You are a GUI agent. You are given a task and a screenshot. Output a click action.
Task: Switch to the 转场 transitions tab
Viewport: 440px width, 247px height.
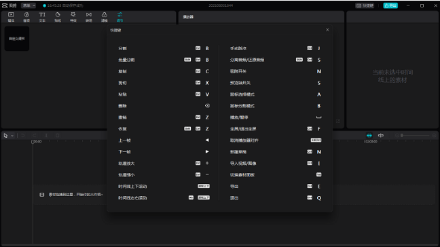pos(89,17)
